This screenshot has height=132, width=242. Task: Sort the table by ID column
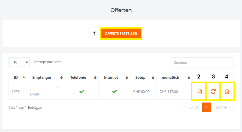[x=23, y=77]
